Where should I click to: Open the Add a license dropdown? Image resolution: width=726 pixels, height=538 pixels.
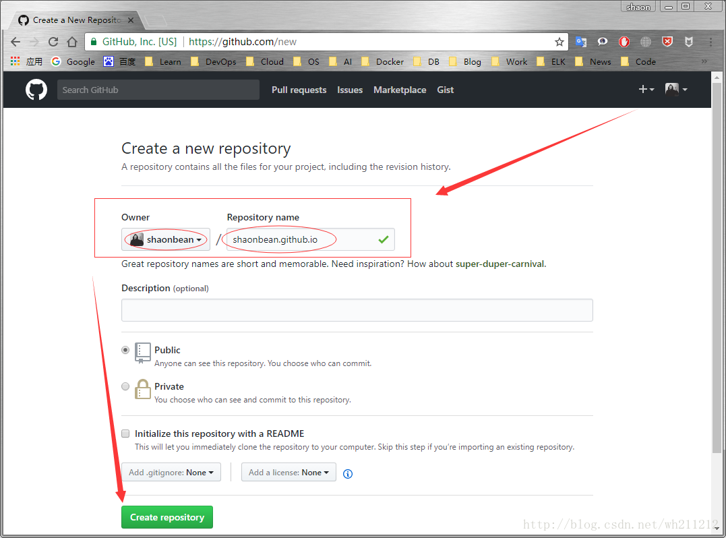point(289,472)
